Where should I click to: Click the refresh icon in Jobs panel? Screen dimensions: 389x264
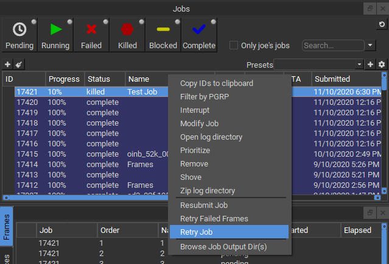coord(382,24)
